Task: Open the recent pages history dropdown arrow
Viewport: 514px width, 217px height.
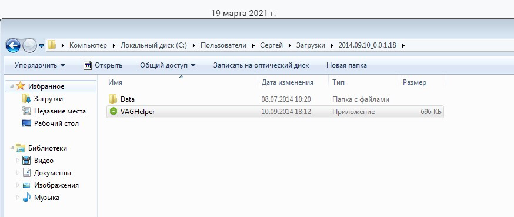Action: [x=41, y=46]
